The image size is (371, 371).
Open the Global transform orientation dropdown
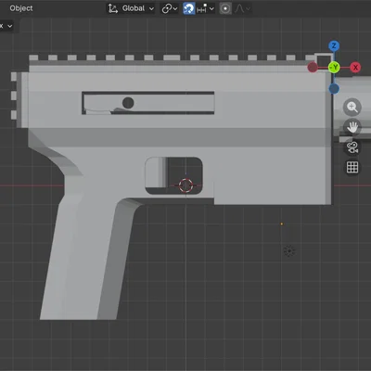point(131,8)
